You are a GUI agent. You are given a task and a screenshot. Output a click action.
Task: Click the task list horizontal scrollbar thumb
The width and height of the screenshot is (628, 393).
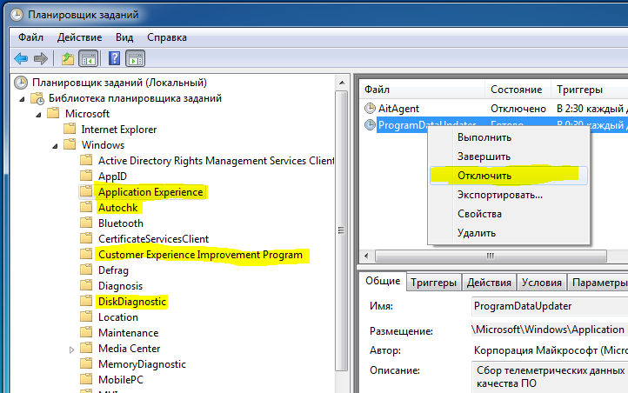491,256
